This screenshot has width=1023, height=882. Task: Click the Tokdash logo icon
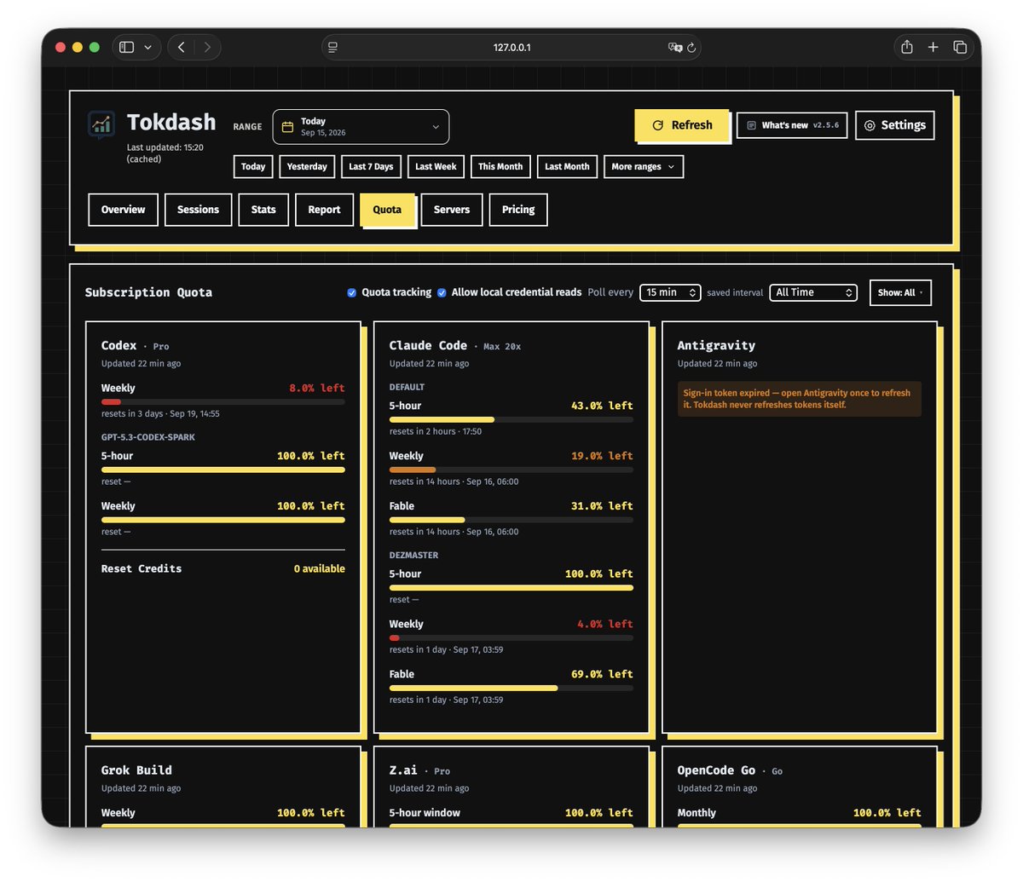[x=101, y=124]
